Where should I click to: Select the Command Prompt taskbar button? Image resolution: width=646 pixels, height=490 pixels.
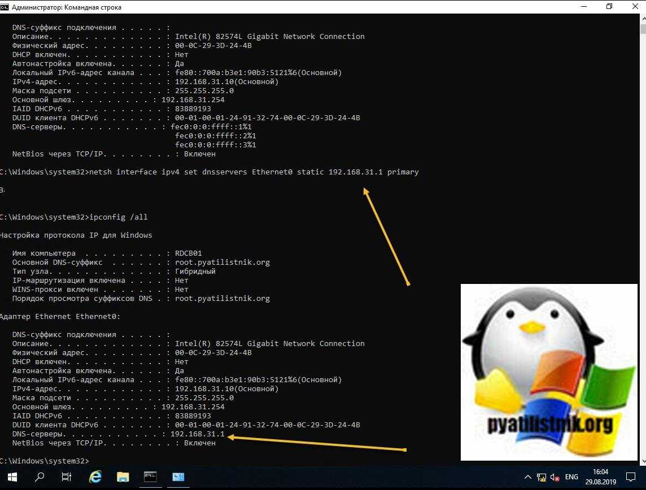(151, 477)
